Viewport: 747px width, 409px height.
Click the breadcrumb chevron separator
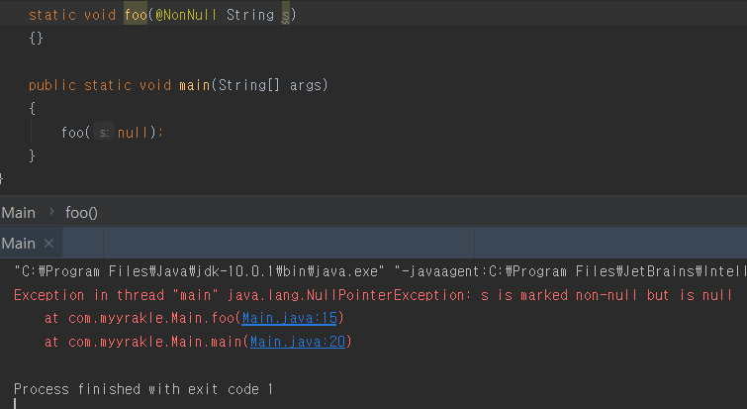[x=51, y=213]
